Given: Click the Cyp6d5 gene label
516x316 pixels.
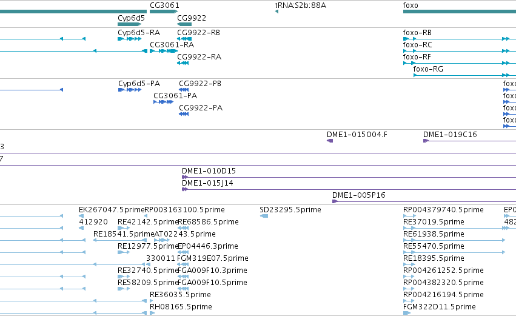Looking at the screenshot, I should click(131, 18).
